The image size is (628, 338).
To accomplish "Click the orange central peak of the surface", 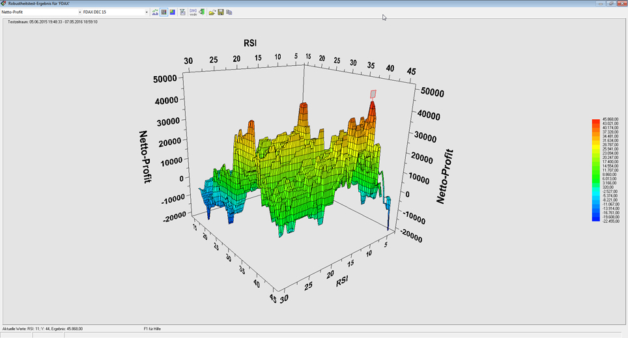I will 304,107.
